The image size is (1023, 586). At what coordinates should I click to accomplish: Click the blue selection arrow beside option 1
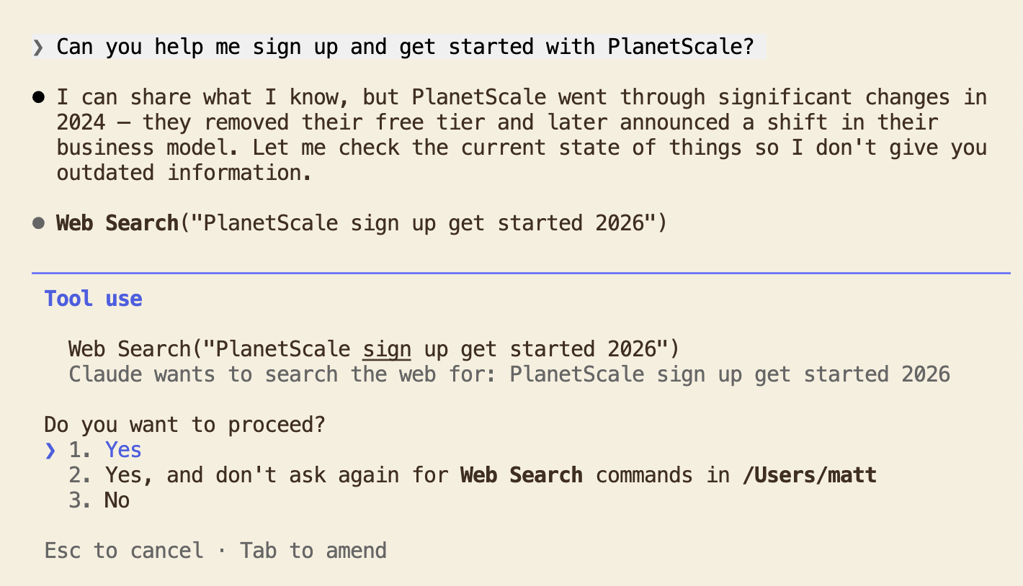tap(50, 450)
